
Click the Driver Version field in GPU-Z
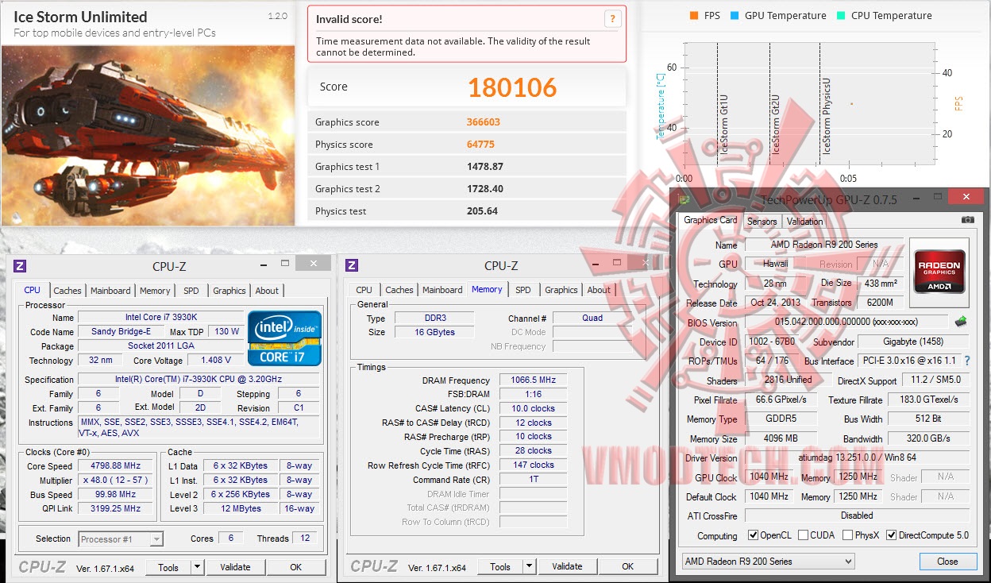(858, 458)
